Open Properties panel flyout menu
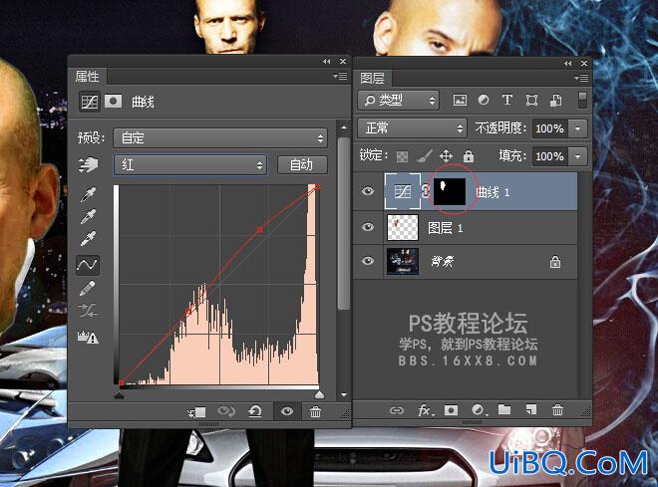 coord(340,77)
